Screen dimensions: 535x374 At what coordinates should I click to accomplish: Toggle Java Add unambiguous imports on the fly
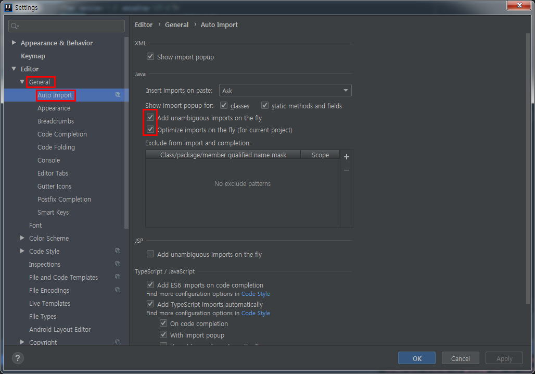click(150, 118)
